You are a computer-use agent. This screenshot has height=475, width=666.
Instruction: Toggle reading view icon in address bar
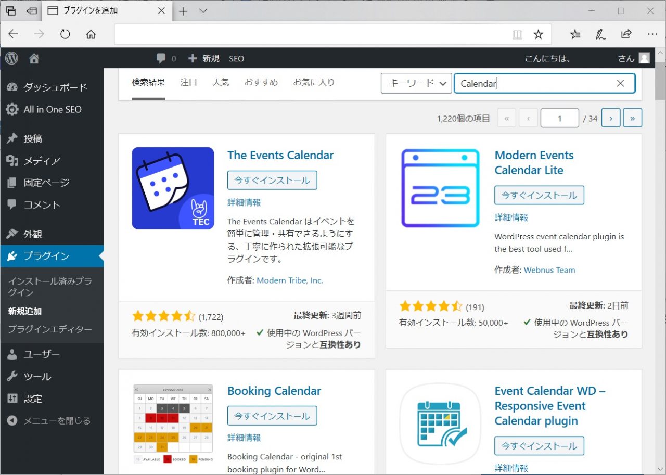tap(517, 34)
